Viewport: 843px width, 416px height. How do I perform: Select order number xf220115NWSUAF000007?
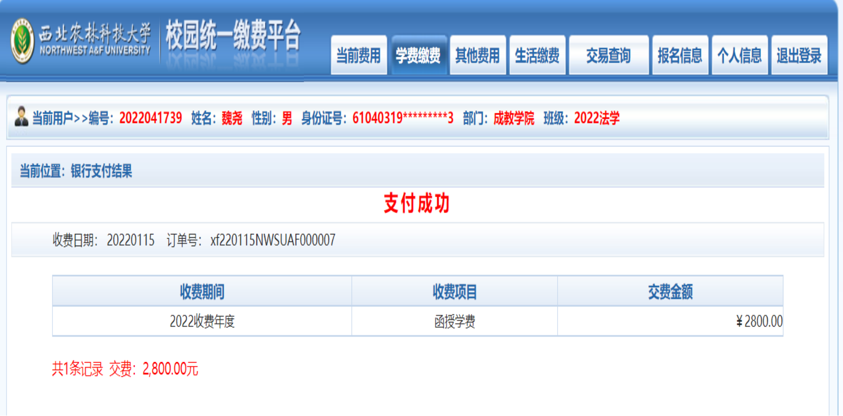click(x=273, y=240)
